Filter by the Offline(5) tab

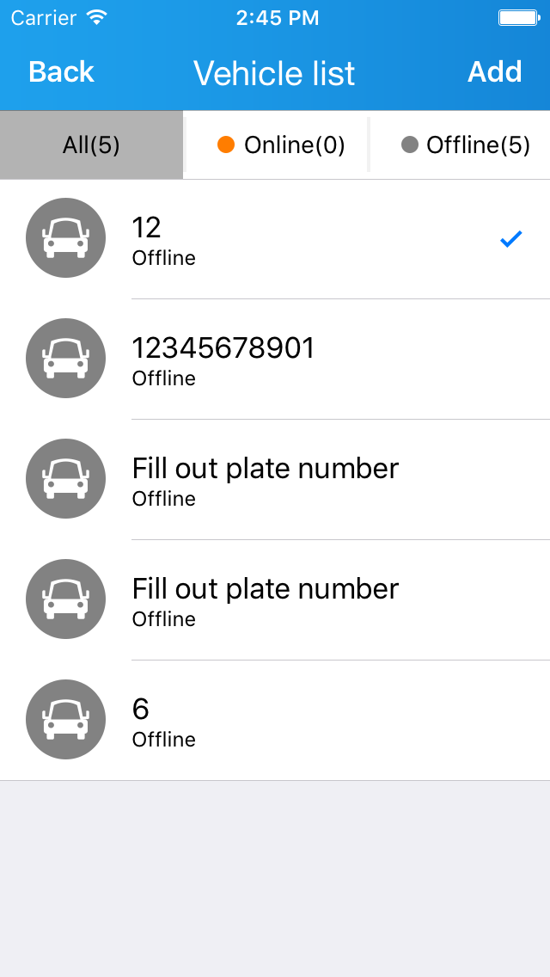tap(466, 144)
